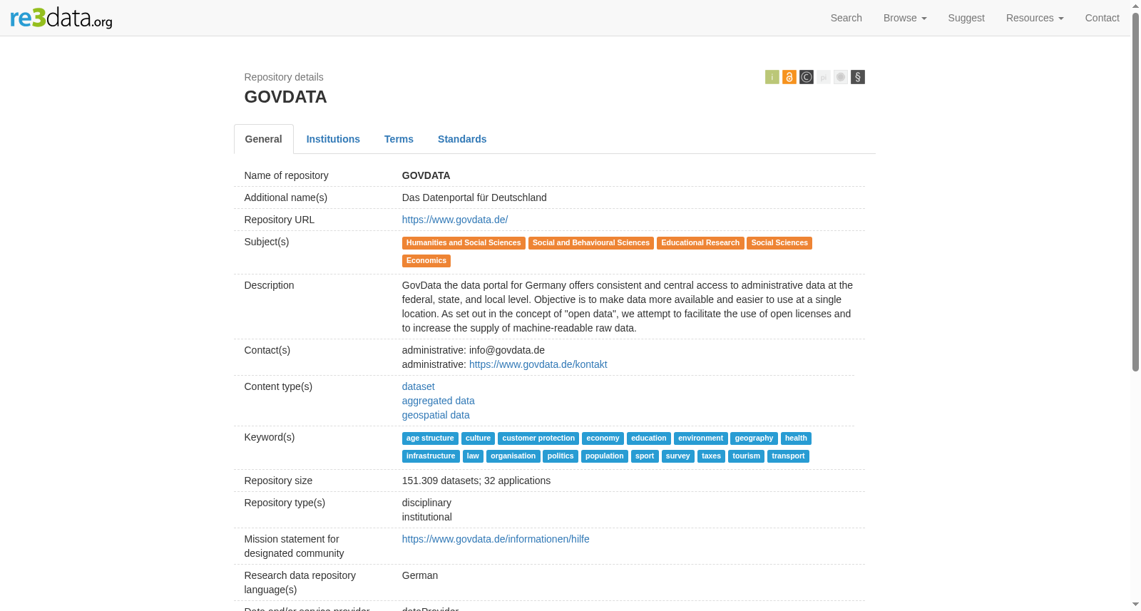
Task: Click the environment keyword tag
Action: [700, 438]
